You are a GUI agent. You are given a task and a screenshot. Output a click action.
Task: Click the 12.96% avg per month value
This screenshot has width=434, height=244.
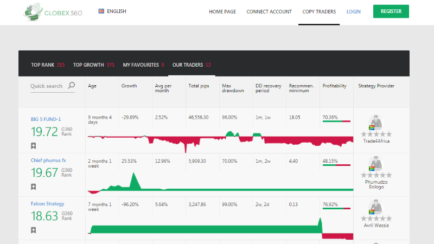click(162, 161)
